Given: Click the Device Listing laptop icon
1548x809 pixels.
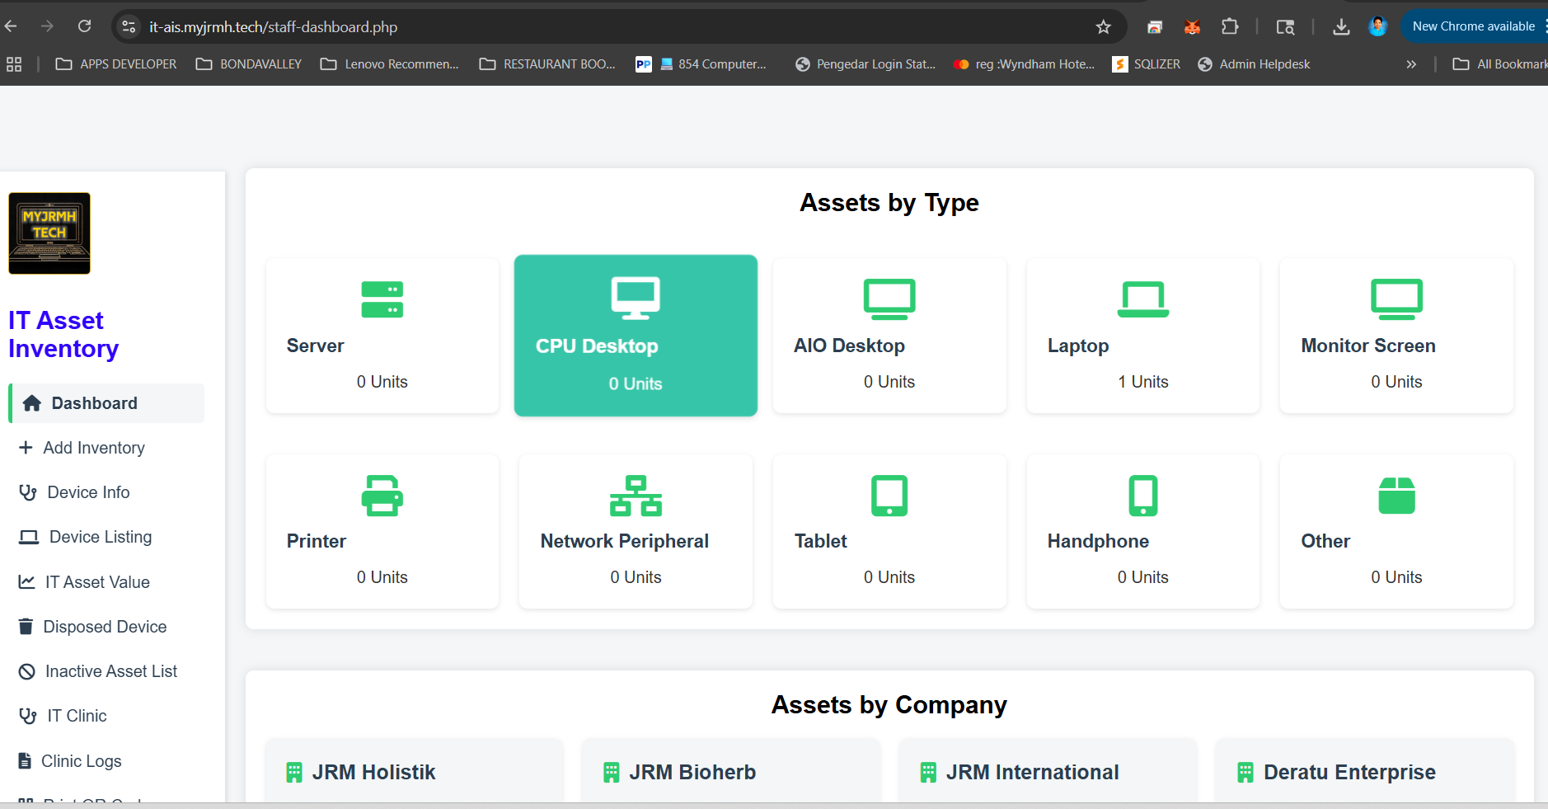Looking at the screenshot, I should (28, 536).
